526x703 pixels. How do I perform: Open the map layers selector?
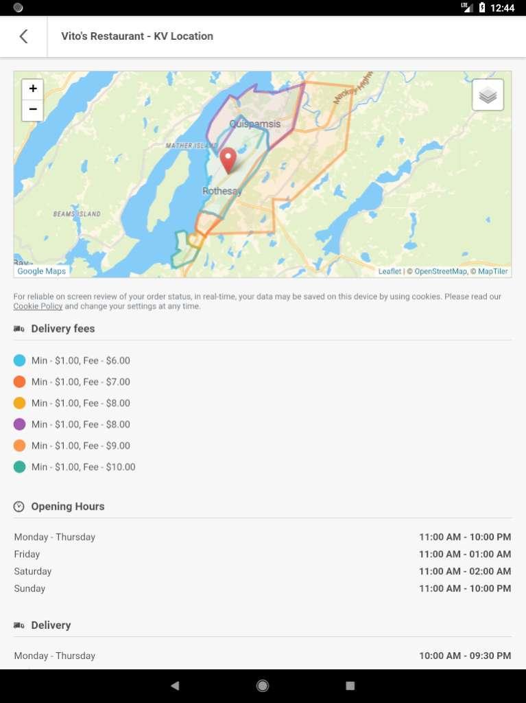pos(488,95)
